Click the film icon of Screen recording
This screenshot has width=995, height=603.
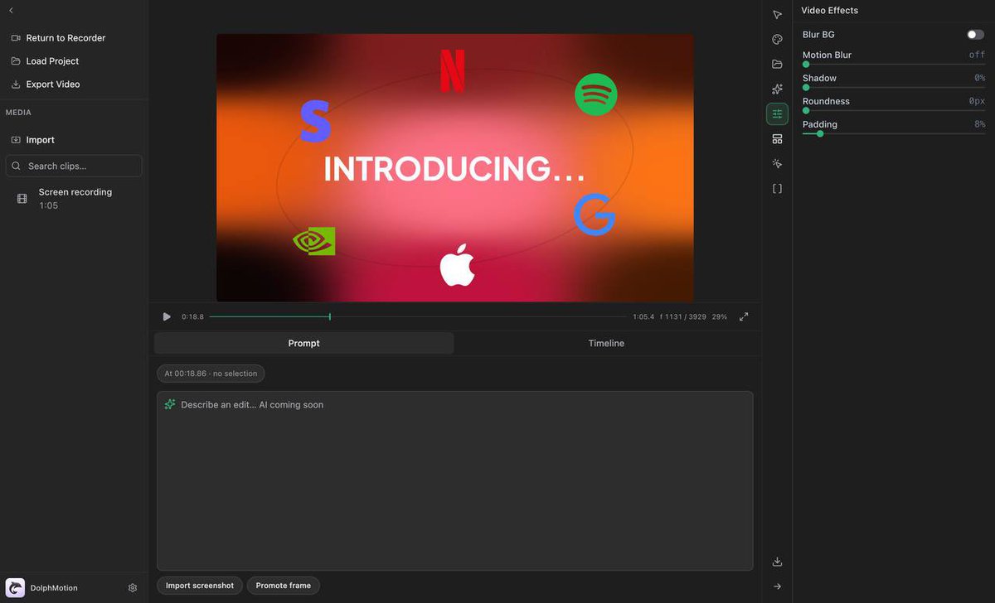click(x=22, y=199)
